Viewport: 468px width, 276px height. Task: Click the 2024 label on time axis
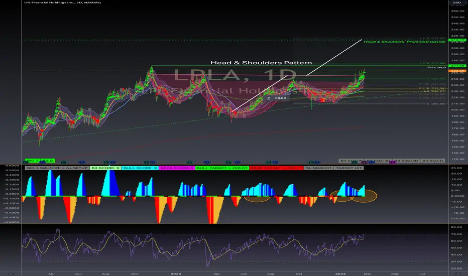coord(340,273)
